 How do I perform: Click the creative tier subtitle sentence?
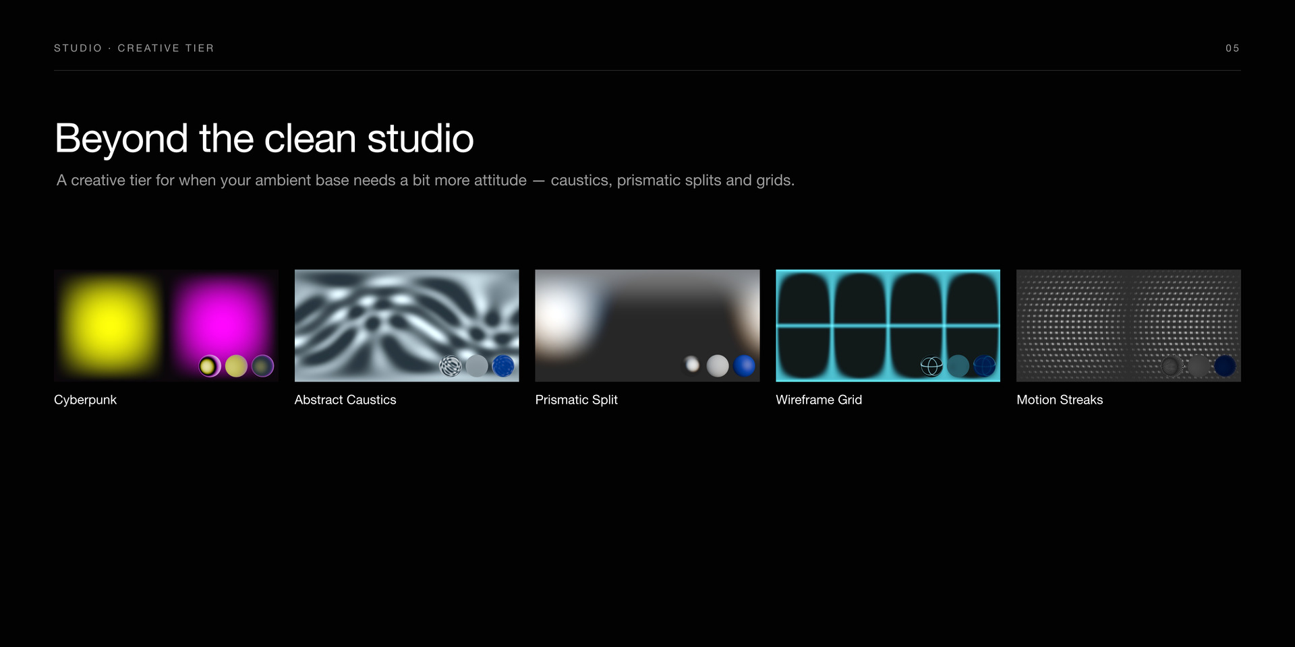pos(426,181)
